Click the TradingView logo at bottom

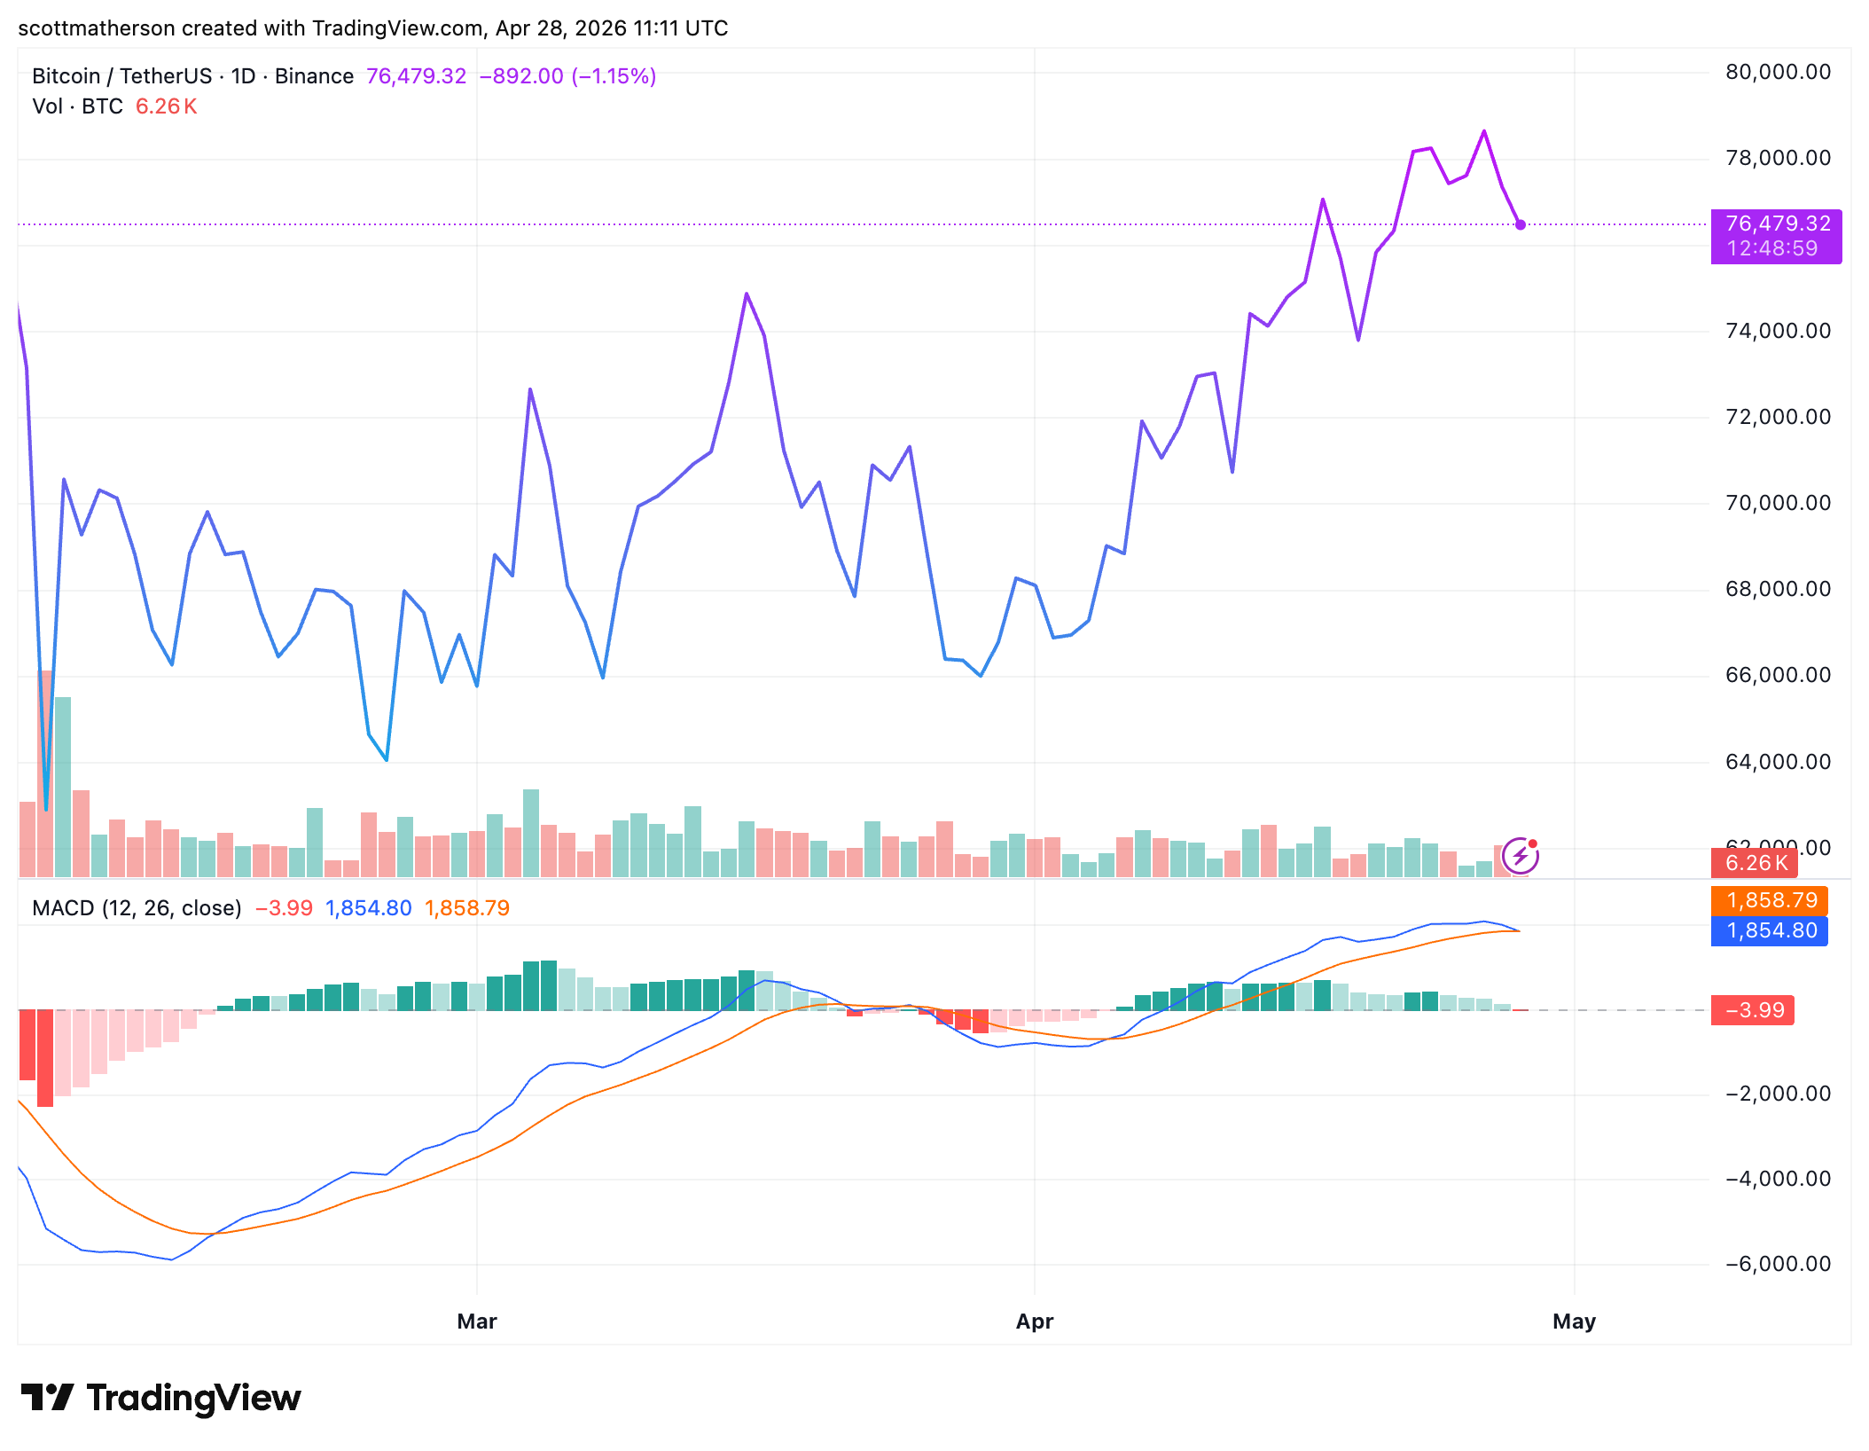(x=161, y=1398)
